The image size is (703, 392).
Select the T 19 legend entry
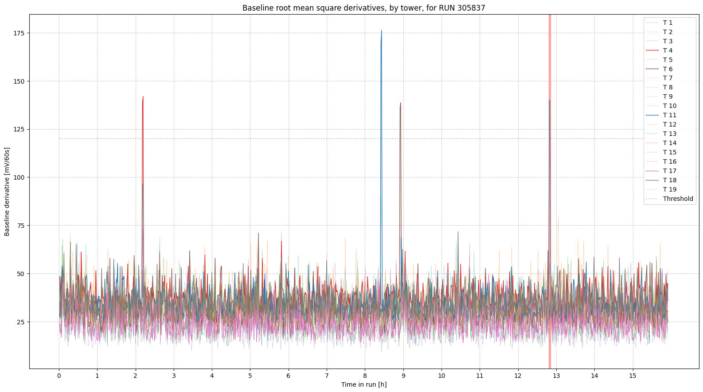coord(669,189)
